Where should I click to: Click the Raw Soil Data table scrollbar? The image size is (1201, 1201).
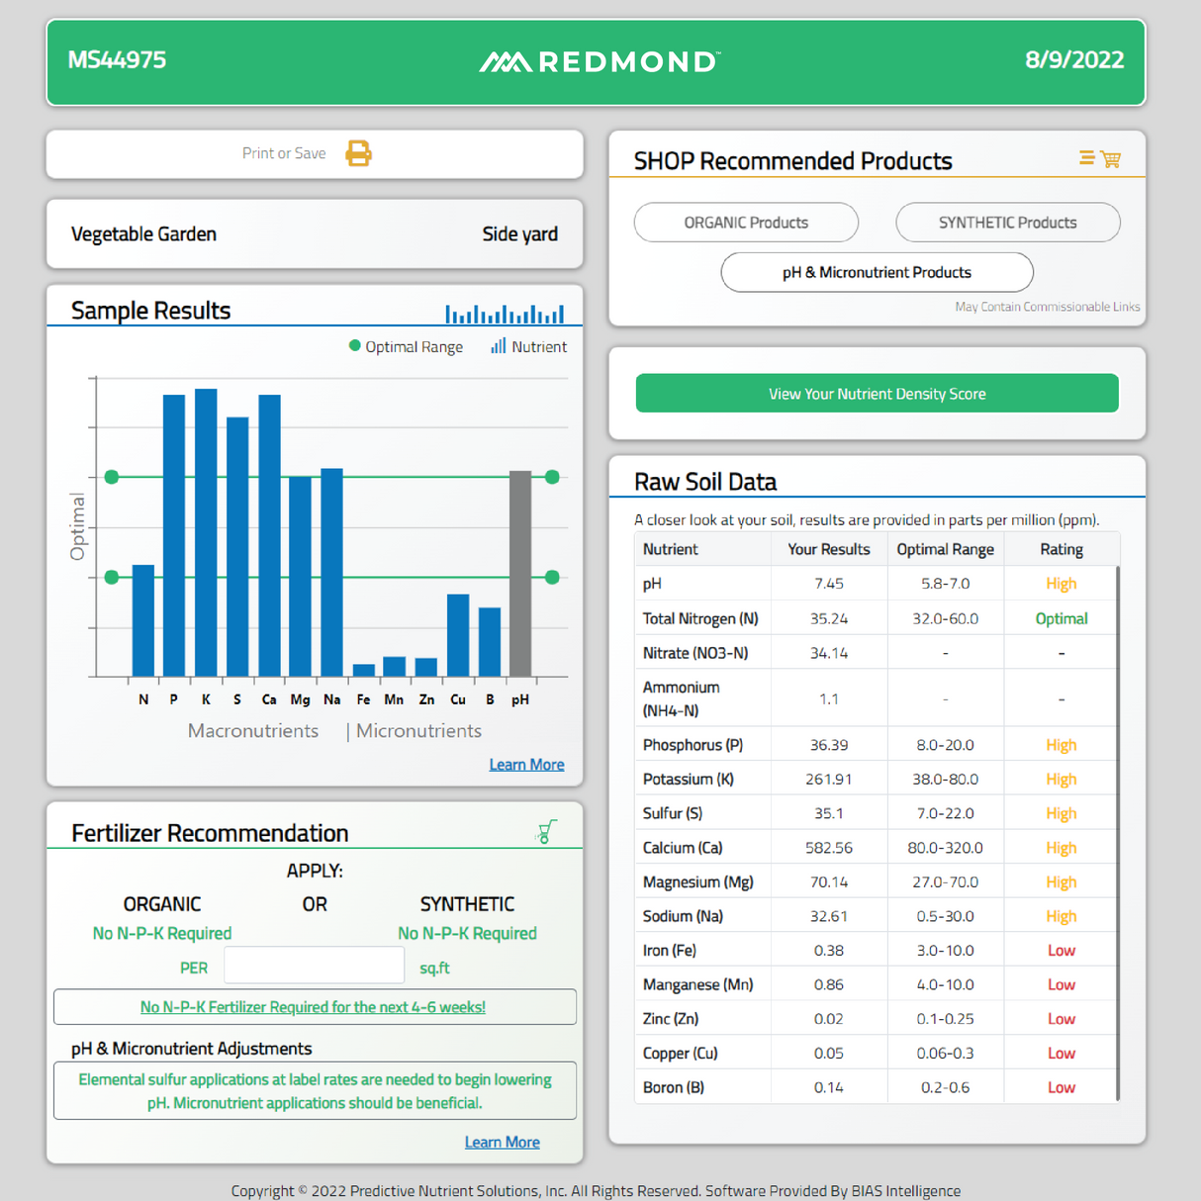pyautogui.click(x=1118, y=831)
